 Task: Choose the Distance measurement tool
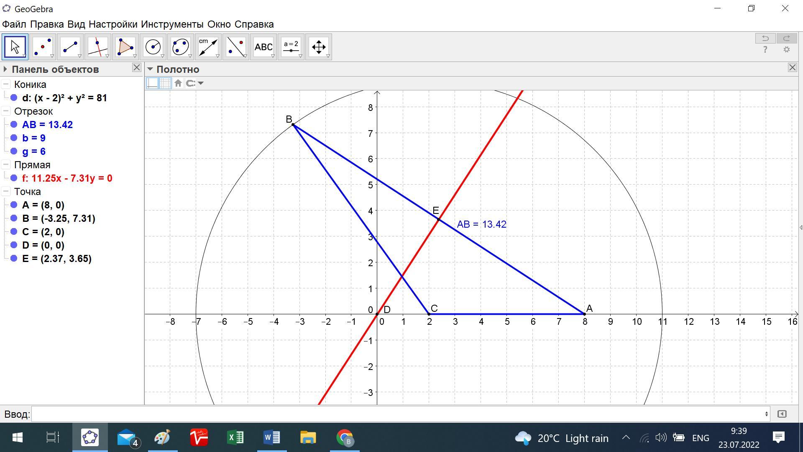[208, 47]
